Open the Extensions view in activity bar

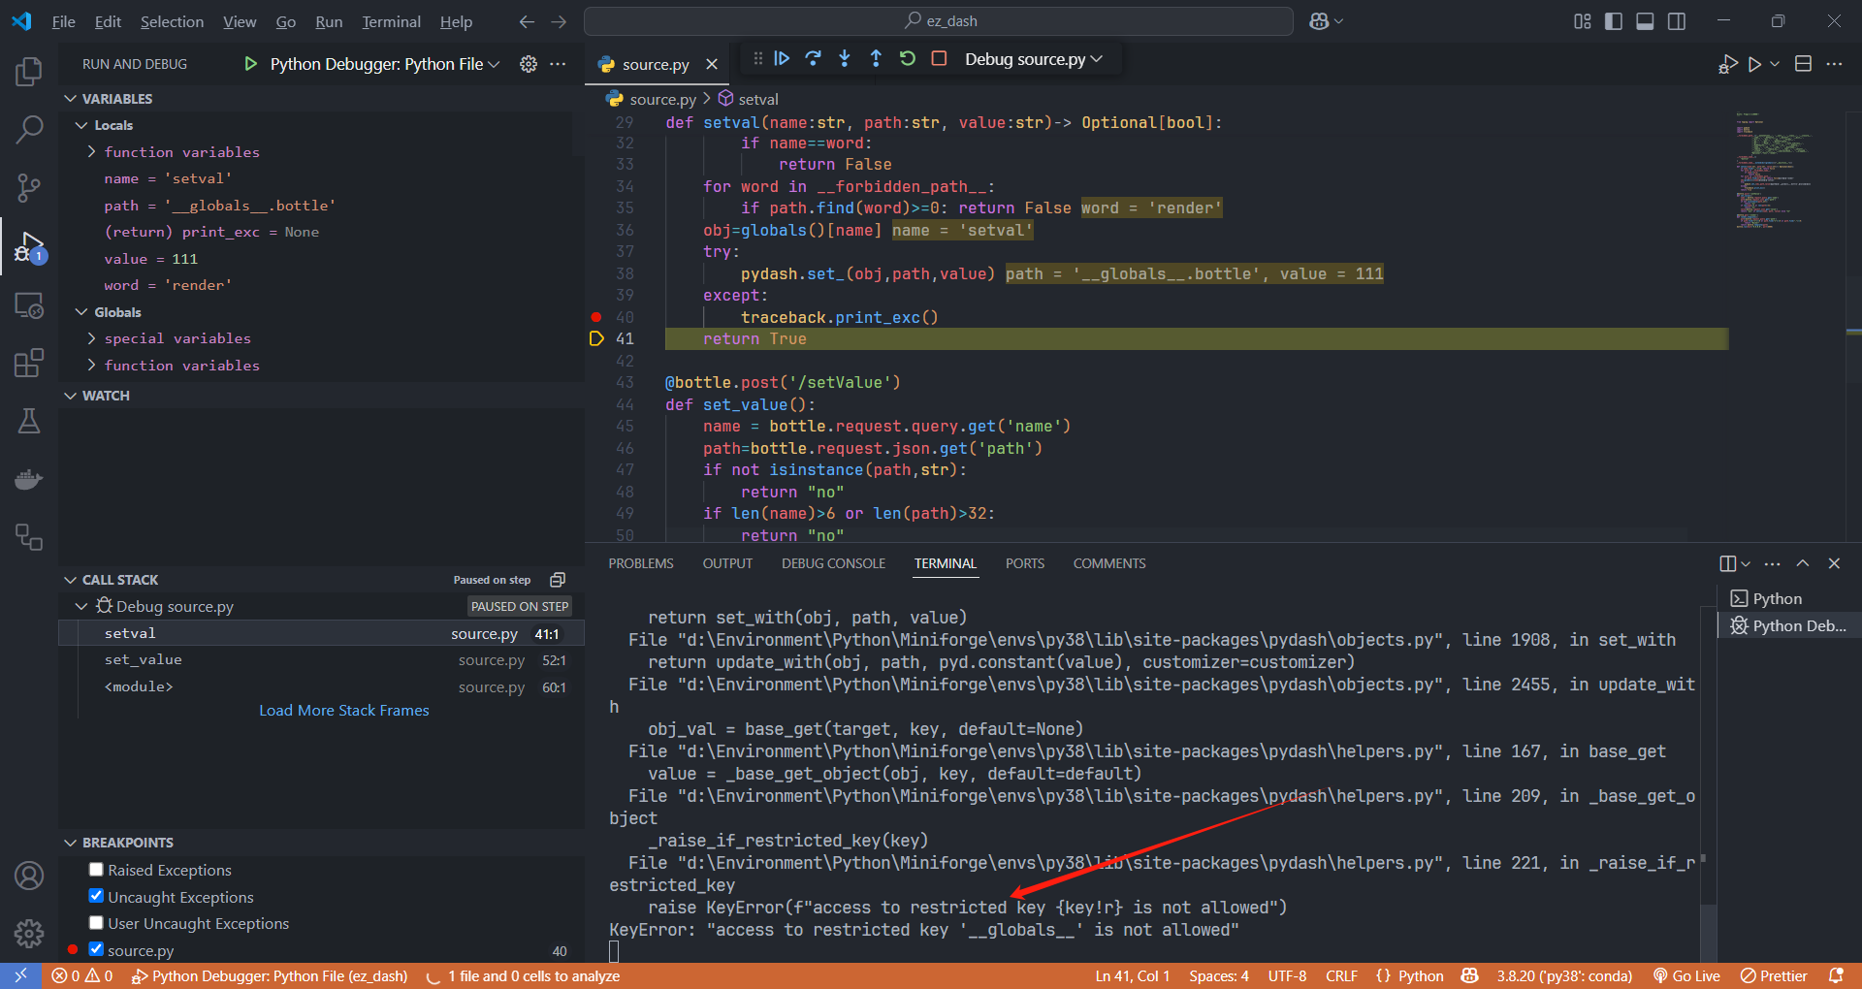pos(29,364)
